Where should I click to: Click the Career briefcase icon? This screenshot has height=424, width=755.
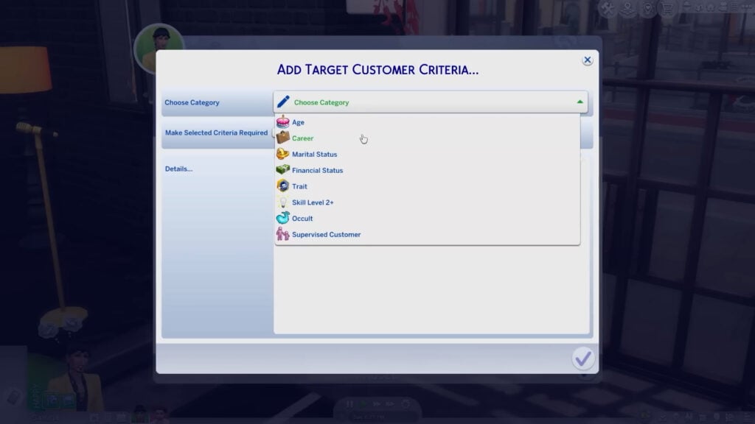(x=282, y=138)
